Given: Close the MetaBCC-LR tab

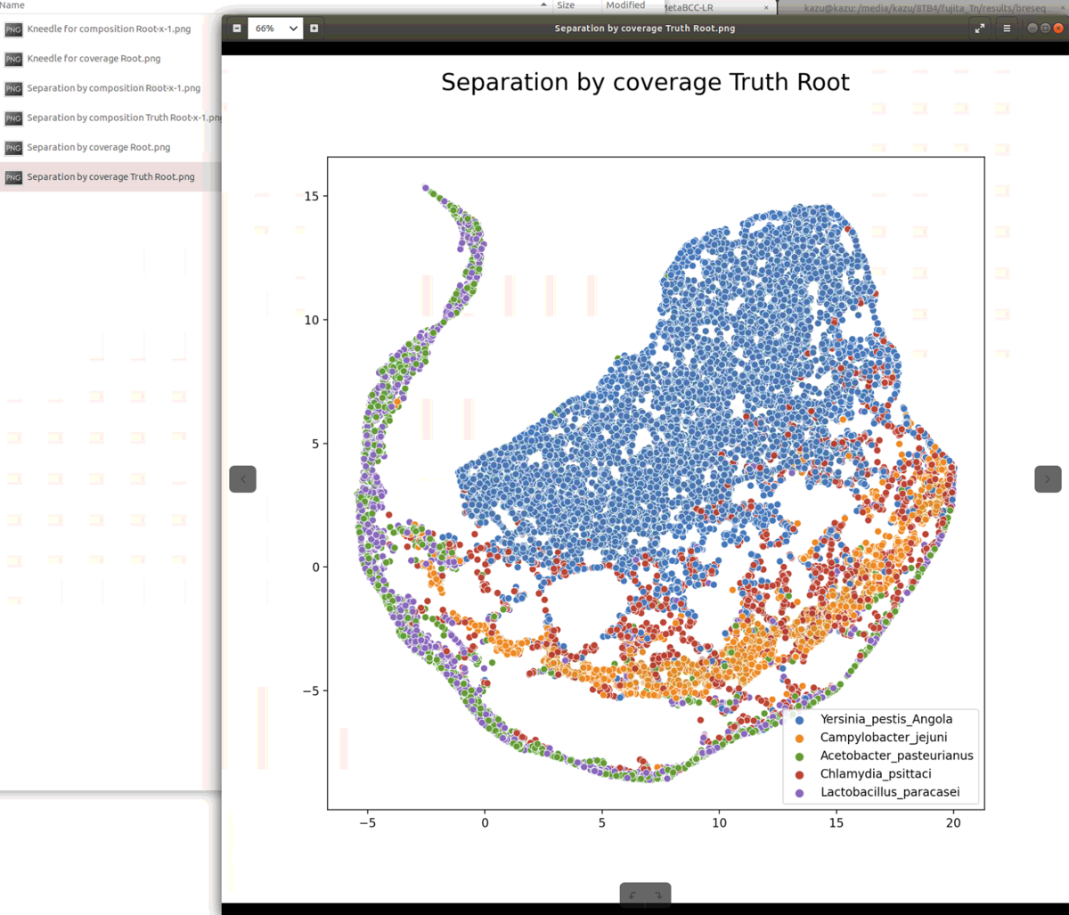Looking at the screenshot, I should pyautogui.click(x=766, y=7).
